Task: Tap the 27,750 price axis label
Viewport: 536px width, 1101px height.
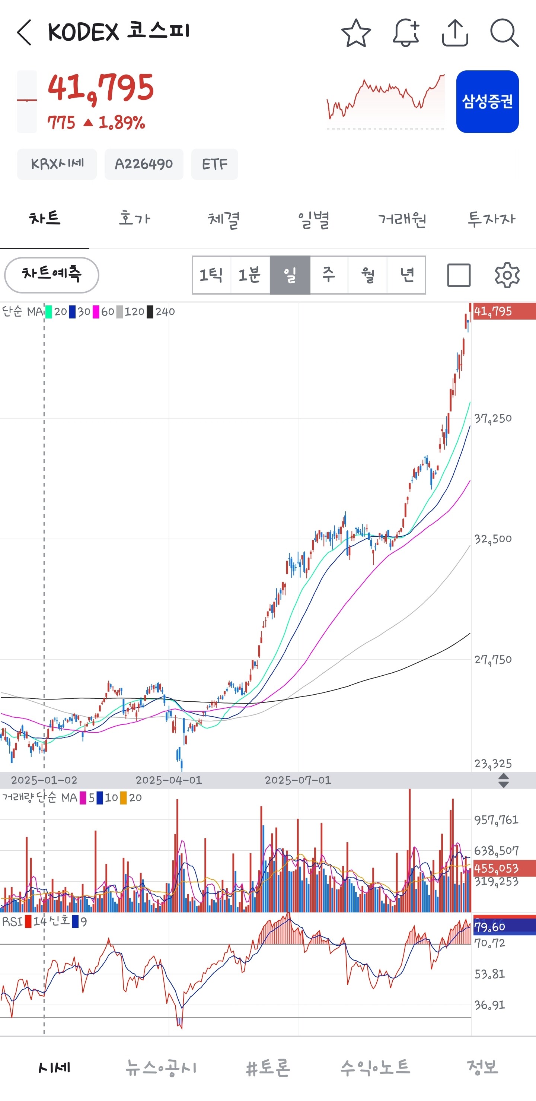Action: [493, 660]
